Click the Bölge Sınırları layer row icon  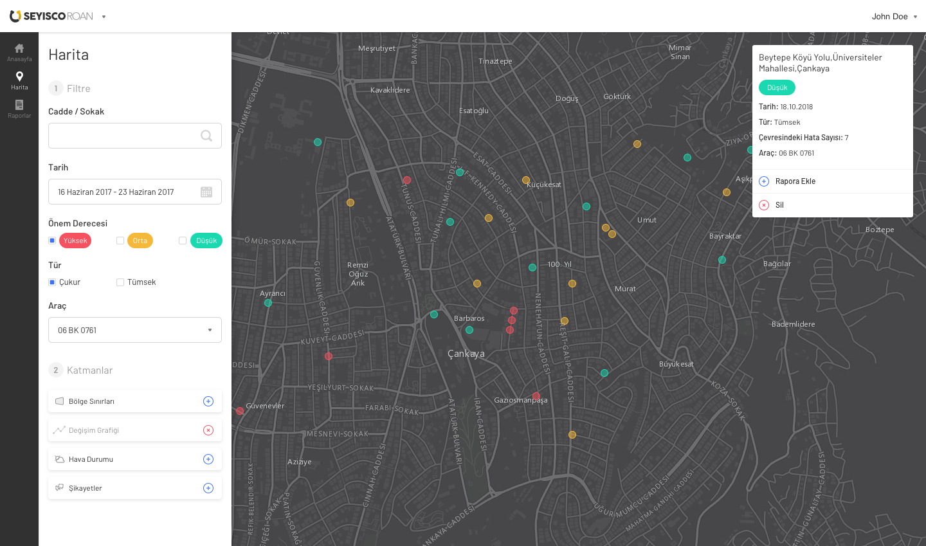[60, 401]
